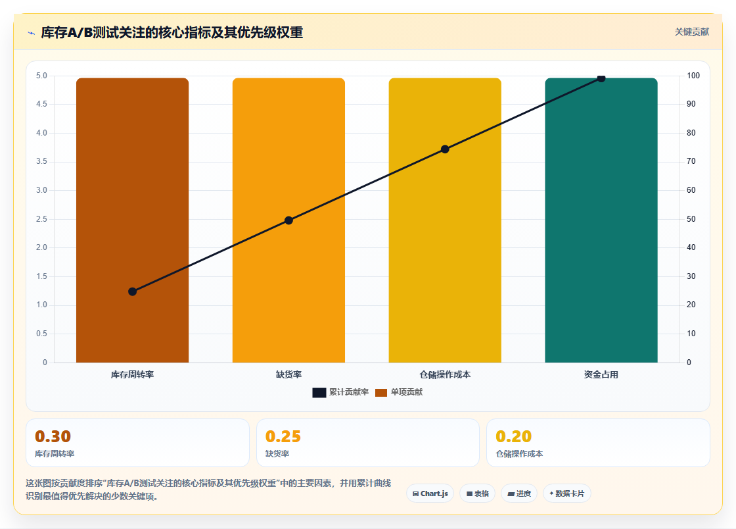Click the star icon in 数据卡片 chip
This screenshot has width=736, height=529.
(x=551, y=493)
